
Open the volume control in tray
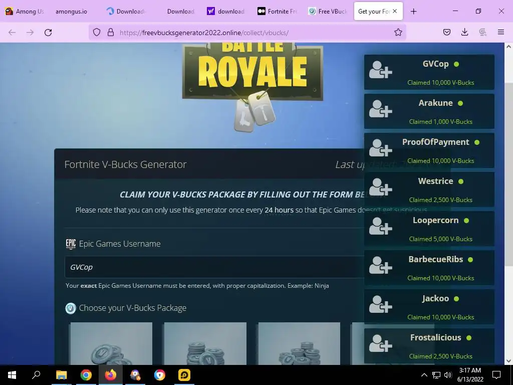coord(448,375)
